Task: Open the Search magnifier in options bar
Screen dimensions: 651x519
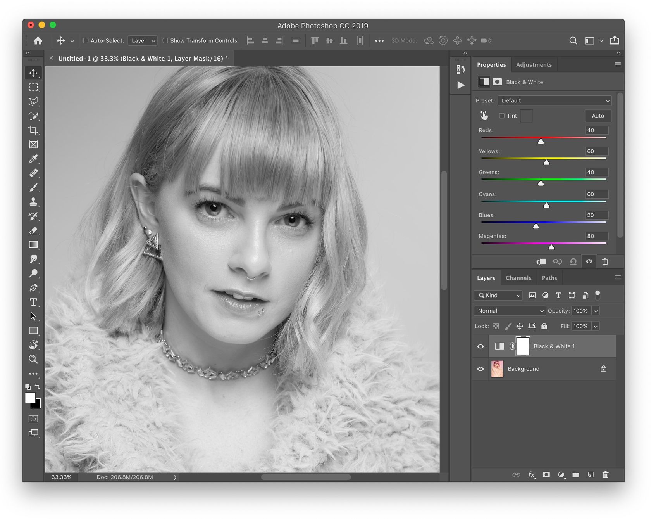Action: 573,40
